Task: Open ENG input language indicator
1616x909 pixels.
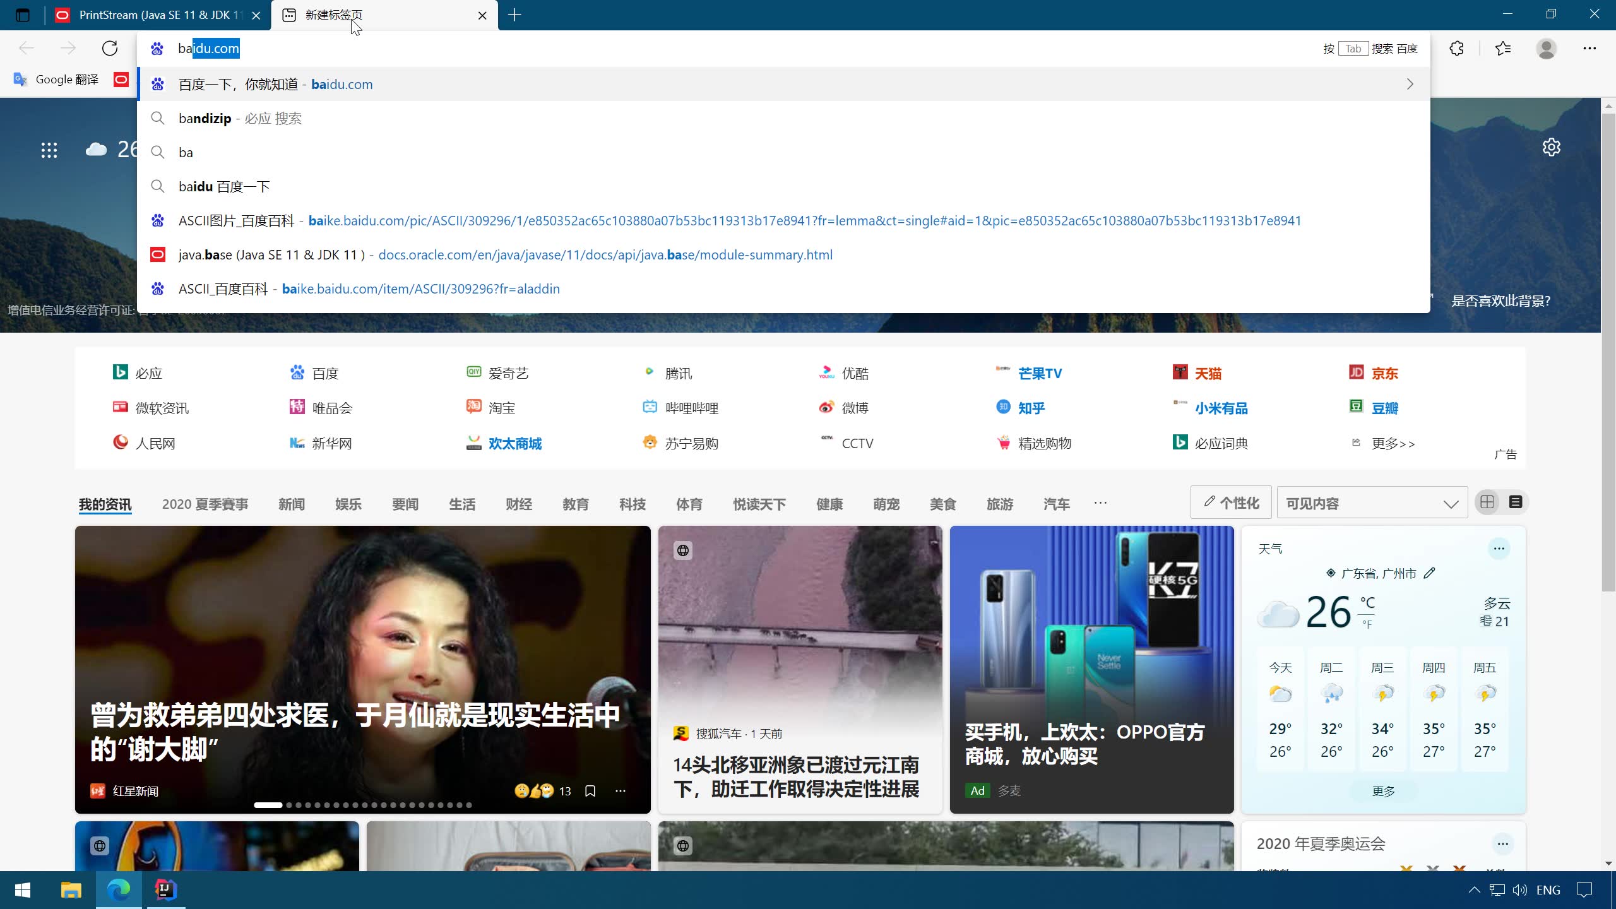Action: point(1548,890)
